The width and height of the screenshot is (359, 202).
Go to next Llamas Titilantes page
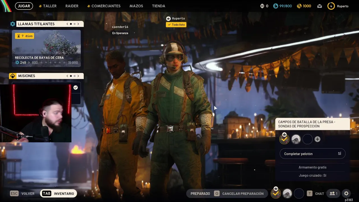[x=78, y=24]
